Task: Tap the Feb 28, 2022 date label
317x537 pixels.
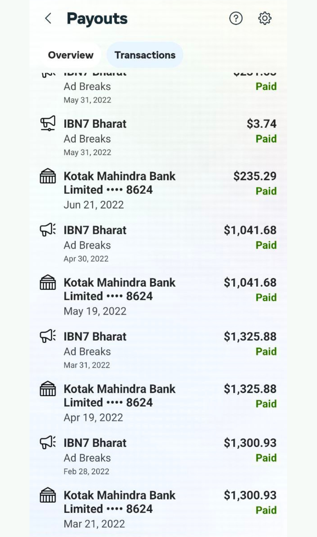Action: pyautogui.click(x=86, y=471)
